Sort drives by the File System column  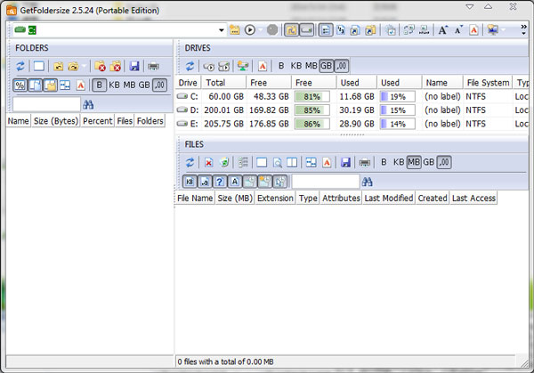488,83
